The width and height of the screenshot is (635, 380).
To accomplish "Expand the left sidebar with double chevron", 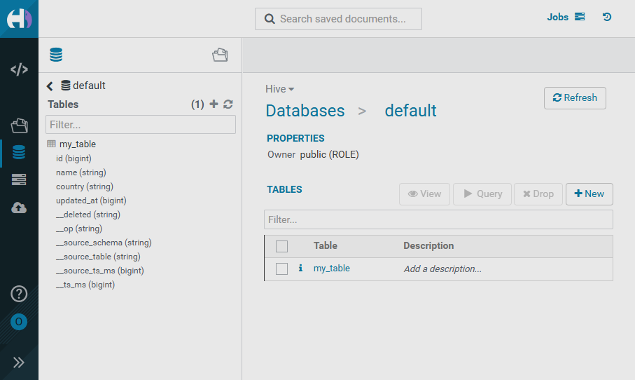I will point(19,362).
